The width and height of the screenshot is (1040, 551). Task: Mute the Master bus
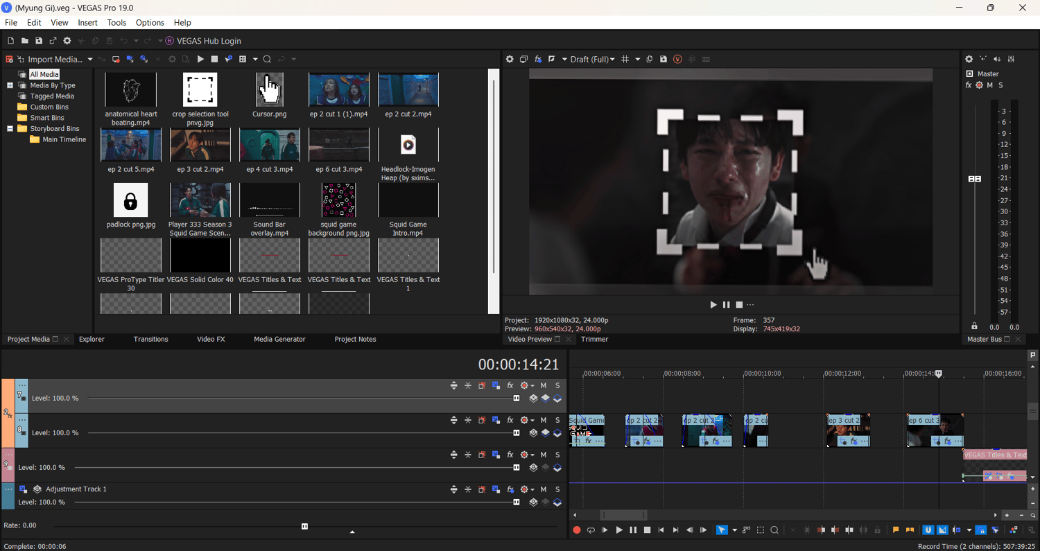(990, 85)
